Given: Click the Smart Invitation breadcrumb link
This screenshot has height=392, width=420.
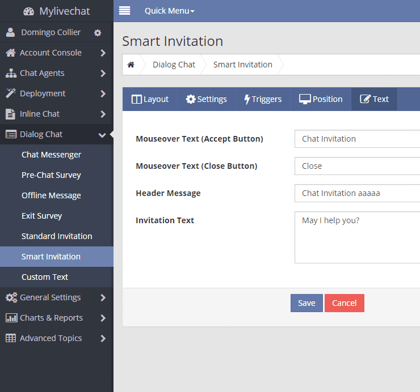Looking at the screenshot, I should pos(243,65).
